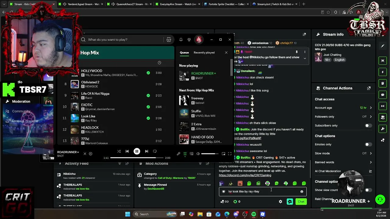The height and width of the screenshot is (219, 390).
Task: Select track 'EXOTIC' in playlist
Action: click(x=116, y=107)
